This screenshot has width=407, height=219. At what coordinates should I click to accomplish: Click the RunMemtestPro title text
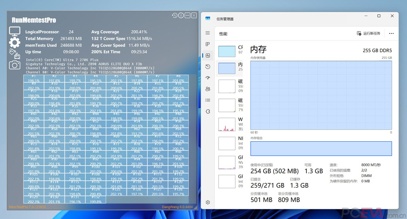pyautogui.click(x=34, y=20)
